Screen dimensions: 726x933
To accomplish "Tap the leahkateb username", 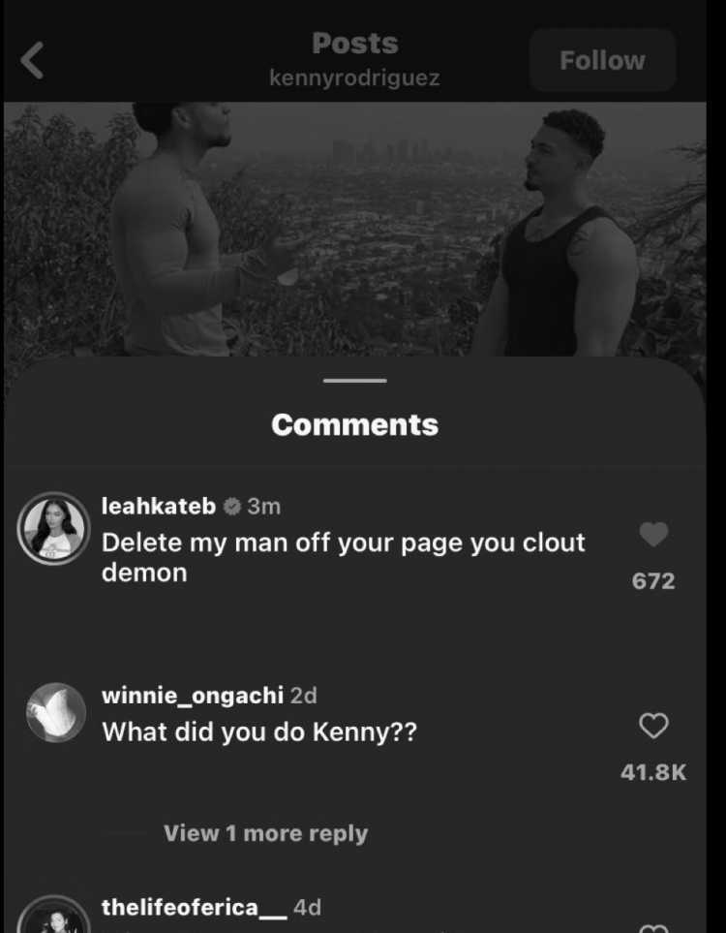I will 159,507.
